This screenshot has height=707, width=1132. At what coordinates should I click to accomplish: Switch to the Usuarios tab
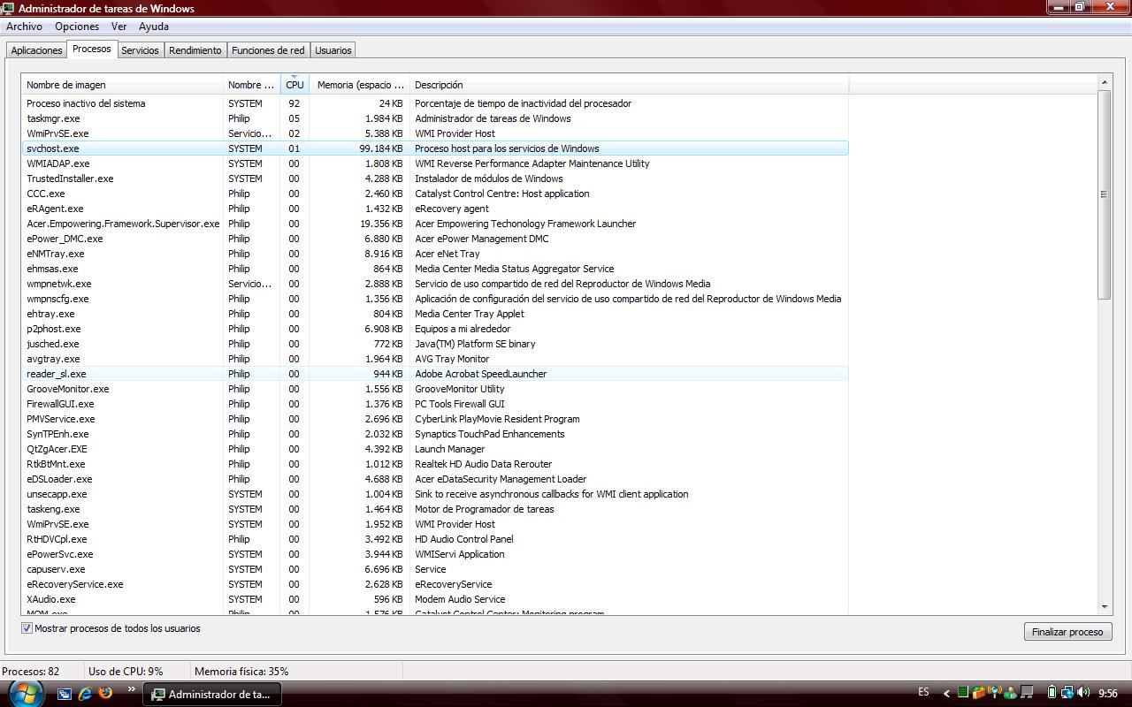coord(333,50)
